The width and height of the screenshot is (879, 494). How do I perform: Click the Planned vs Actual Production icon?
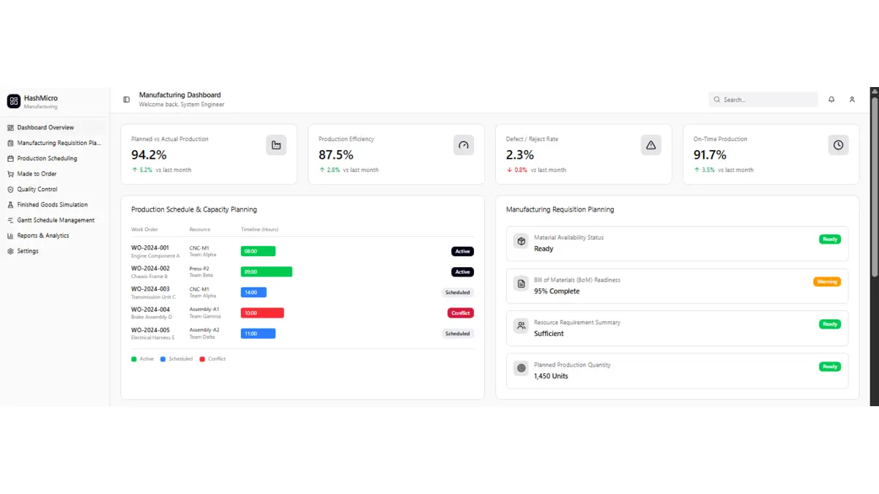tap(276, 145)
